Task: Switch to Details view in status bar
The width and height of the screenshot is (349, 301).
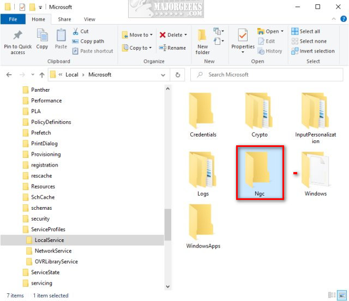Action: [x=332, y=295]
